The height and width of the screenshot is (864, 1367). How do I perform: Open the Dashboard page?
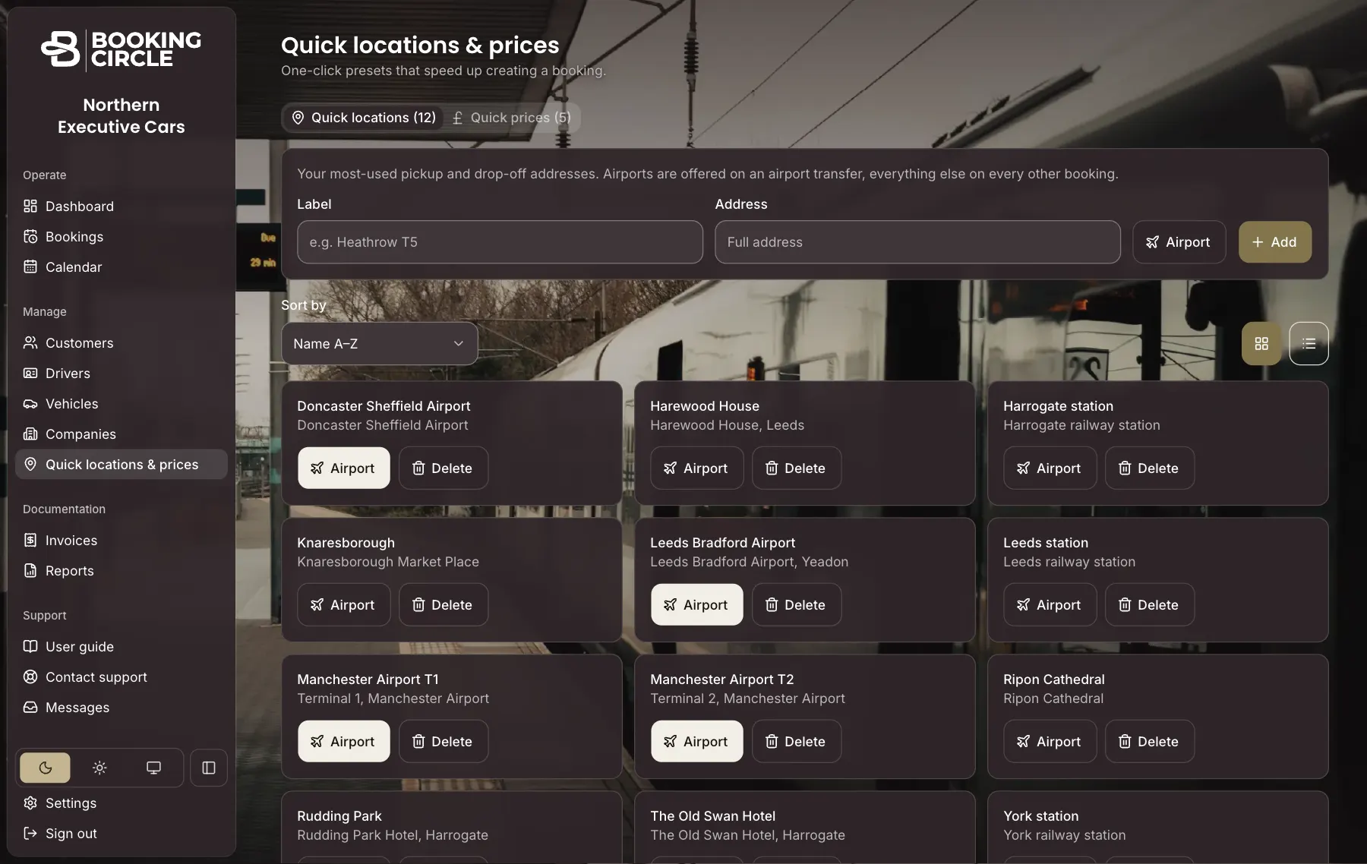[122, 206]
